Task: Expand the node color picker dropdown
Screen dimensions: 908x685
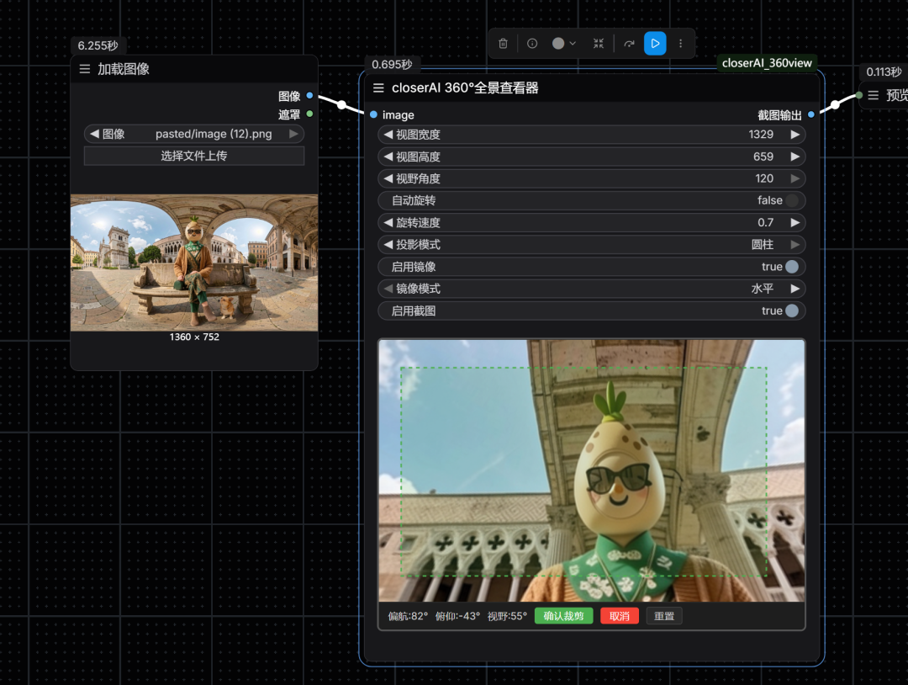Action: point(564,44)
